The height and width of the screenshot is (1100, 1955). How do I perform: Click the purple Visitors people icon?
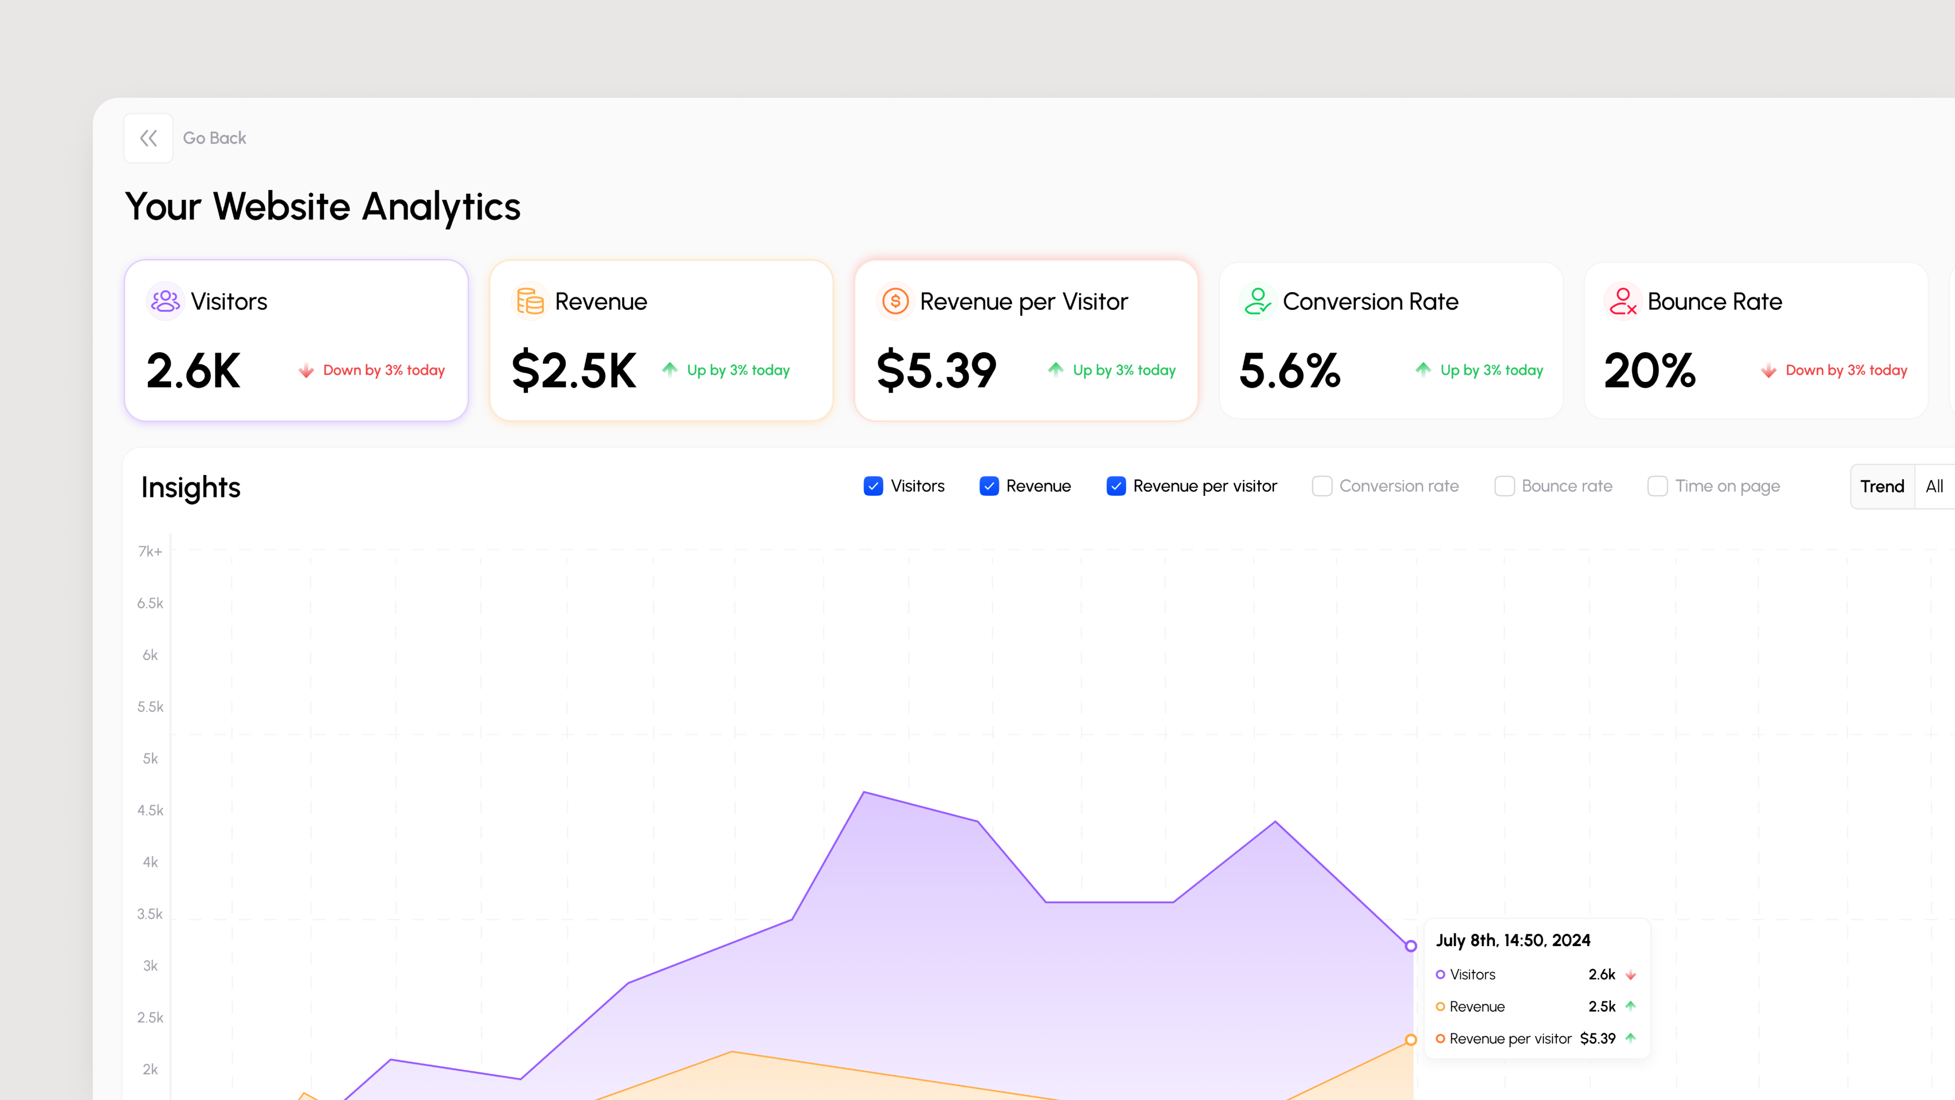[165, 301]
